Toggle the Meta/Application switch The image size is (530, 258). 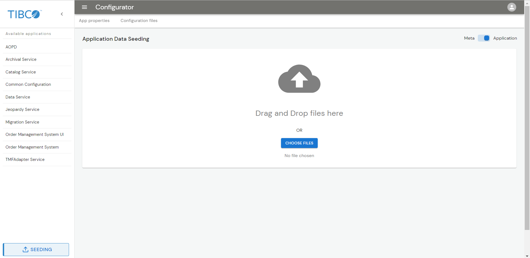[484, 38]
